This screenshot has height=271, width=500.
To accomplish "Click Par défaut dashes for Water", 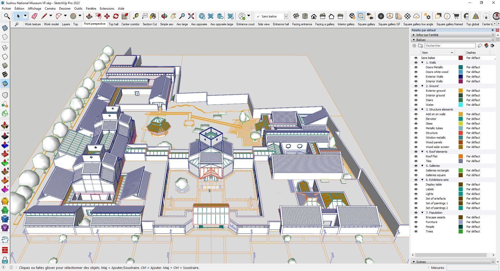I will point(473,105).
